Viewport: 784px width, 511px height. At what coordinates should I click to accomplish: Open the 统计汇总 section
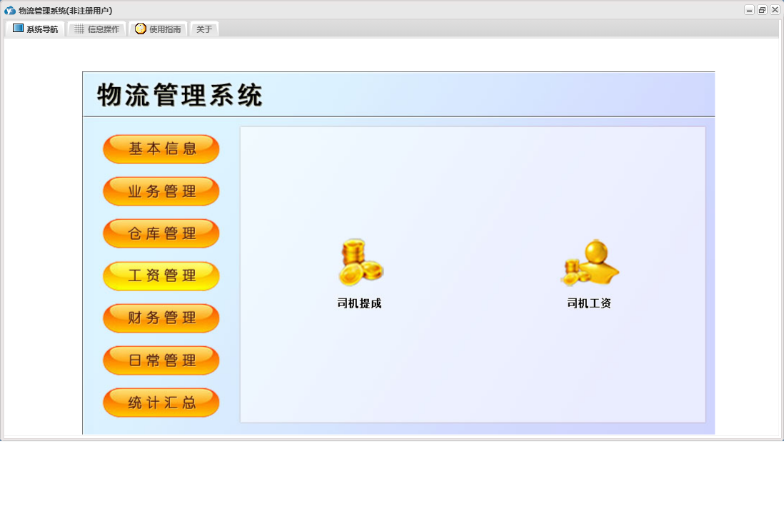(x=161, y=403)
